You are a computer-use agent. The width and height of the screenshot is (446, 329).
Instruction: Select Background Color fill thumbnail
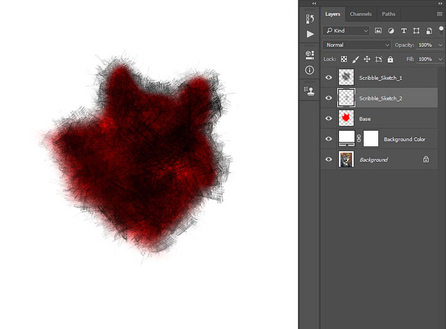click(x=347, y=138)
